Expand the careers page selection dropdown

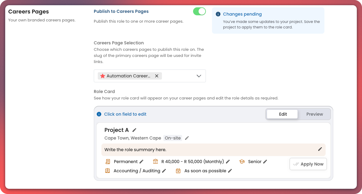point(199,76)
